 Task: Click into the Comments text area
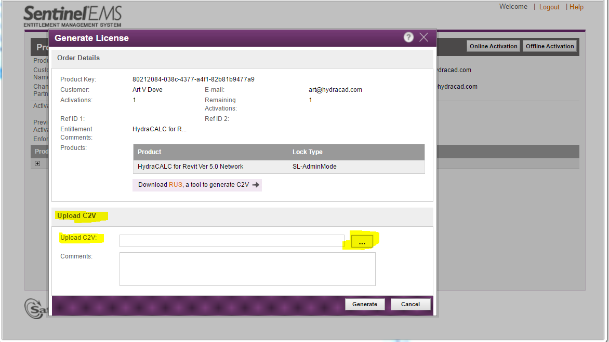click(247, 269)
